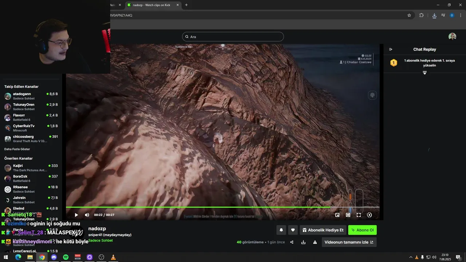
Task: Open the Chrome extensions puzzle icon
Action: pos(422,15)
